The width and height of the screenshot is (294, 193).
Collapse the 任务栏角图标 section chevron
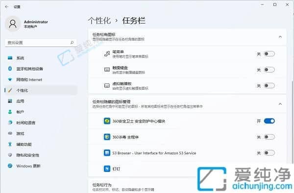280,37
